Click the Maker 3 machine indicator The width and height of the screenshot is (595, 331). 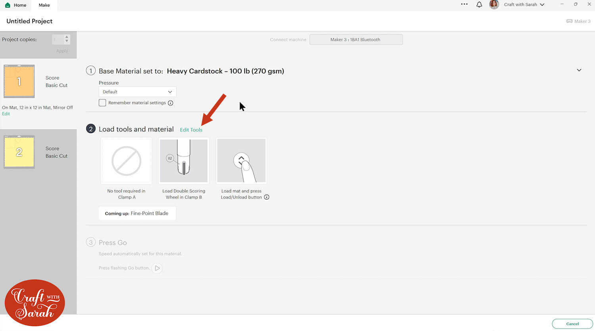click(x=578, y=21)
